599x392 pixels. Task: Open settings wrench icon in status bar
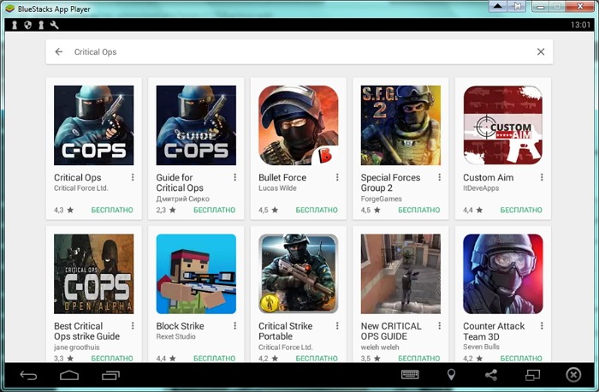click(x=56, y=25)
